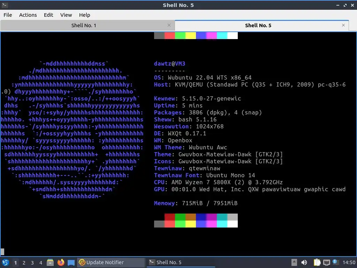The width and height of the screenshot is (357, 268).
Task: Click the Host line KVM/QEMU text
Action: [x=250, y=84]
